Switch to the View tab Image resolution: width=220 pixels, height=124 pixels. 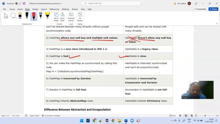83,9
